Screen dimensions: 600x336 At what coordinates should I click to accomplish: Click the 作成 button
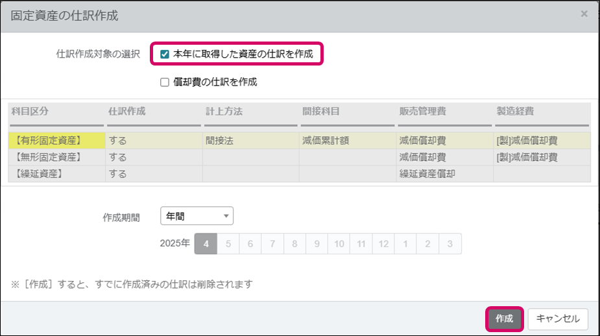pyautogui.click(x=504, y=318)
